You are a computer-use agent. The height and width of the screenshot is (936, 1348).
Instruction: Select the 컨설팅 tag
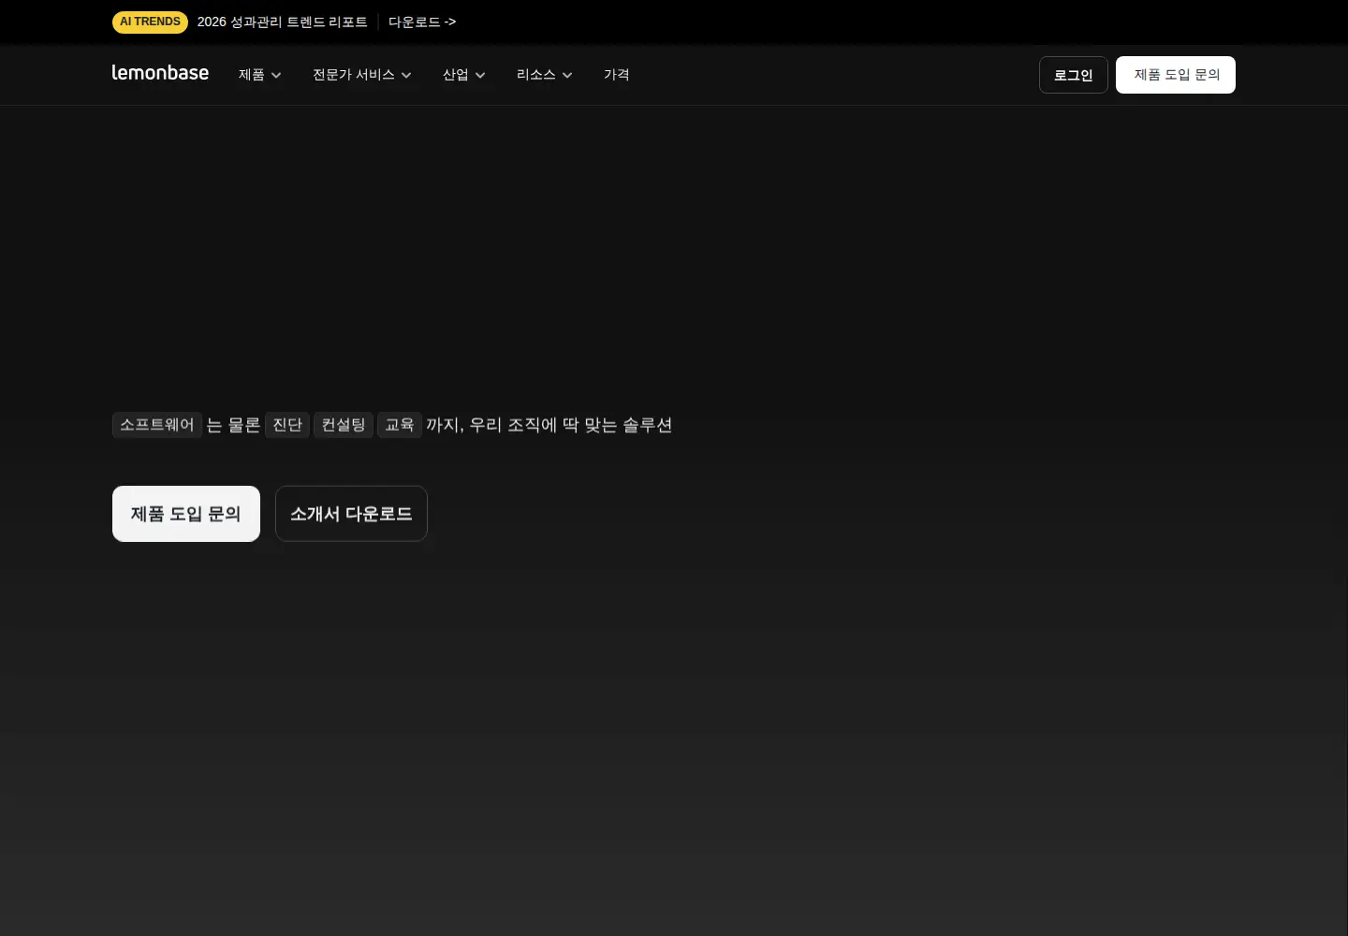point(344,425)
